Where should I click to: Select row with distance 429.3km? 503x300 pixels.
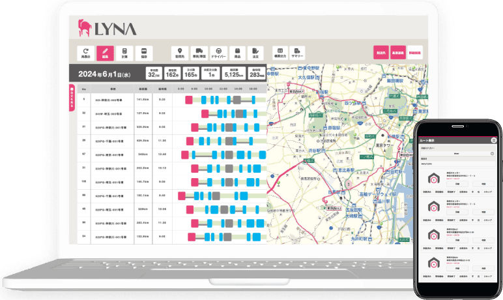(x=172, y=141)
